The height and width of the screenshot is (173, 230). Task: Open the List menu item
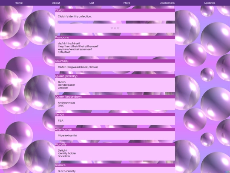coord(92,3)
